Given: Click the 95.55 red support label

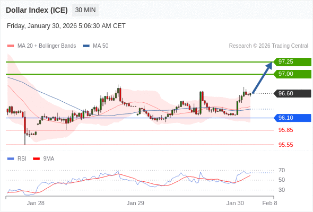Looking at the screenshot, I should [285, 145].
